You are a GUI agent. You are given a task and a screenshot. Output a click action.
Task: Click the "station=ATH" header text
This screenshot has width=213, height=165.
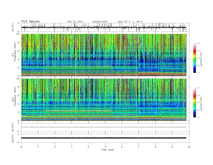pyautogui.click(x=100, y=22)
